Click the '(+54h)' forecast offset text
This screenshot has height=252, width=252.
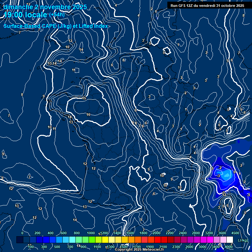coord(57,15)
